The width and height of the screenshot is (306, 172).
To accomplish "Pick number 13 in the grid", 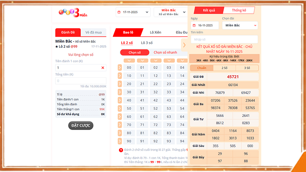I will coord(169,76).
